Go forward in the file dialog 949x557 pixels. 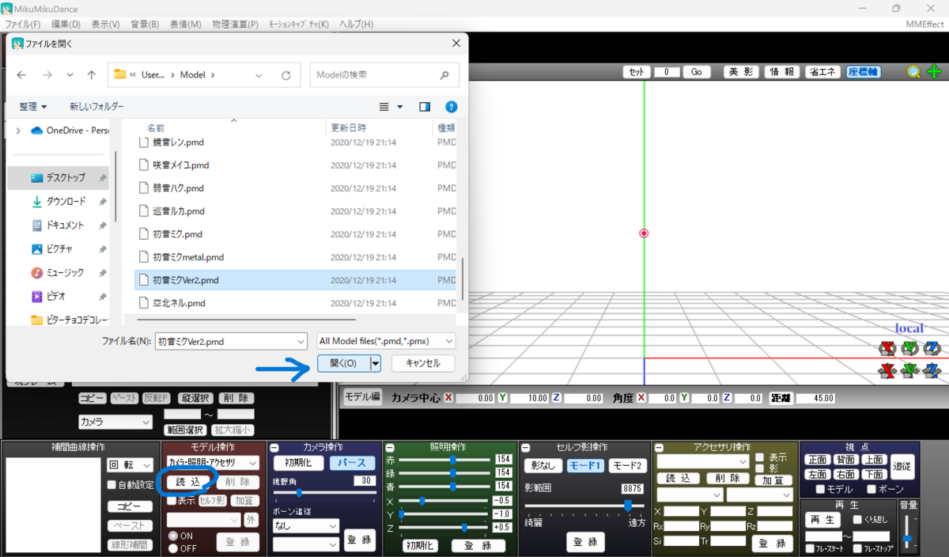(47, 75)
